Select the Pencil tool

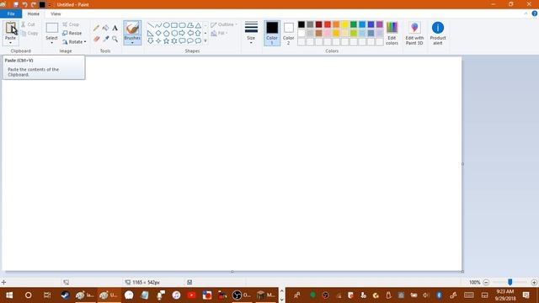tap(96, 28)
